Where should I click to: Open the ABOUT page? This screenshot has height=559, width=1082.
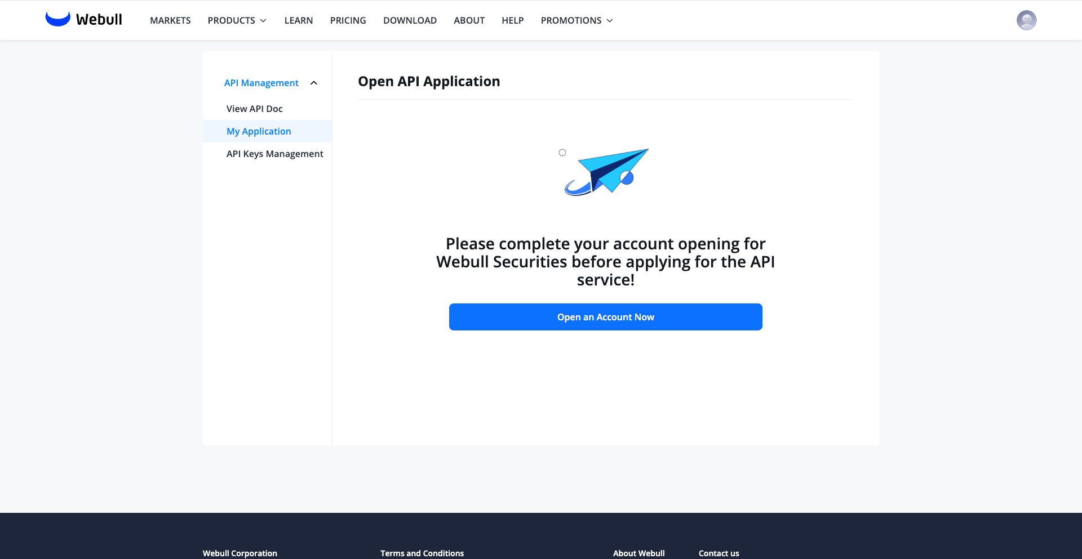pos(469,20)
